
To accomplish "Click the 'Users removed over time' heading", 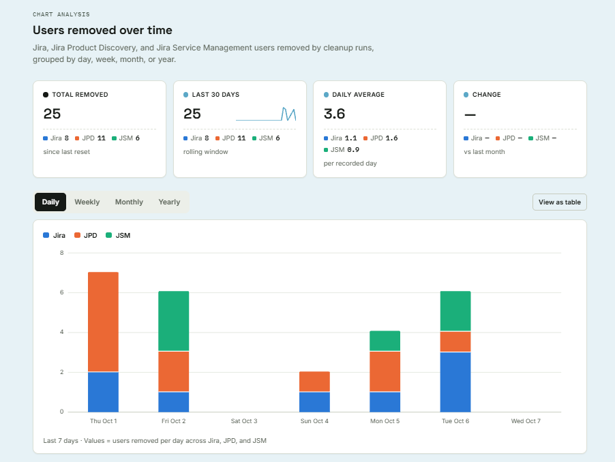I will 102,30.
